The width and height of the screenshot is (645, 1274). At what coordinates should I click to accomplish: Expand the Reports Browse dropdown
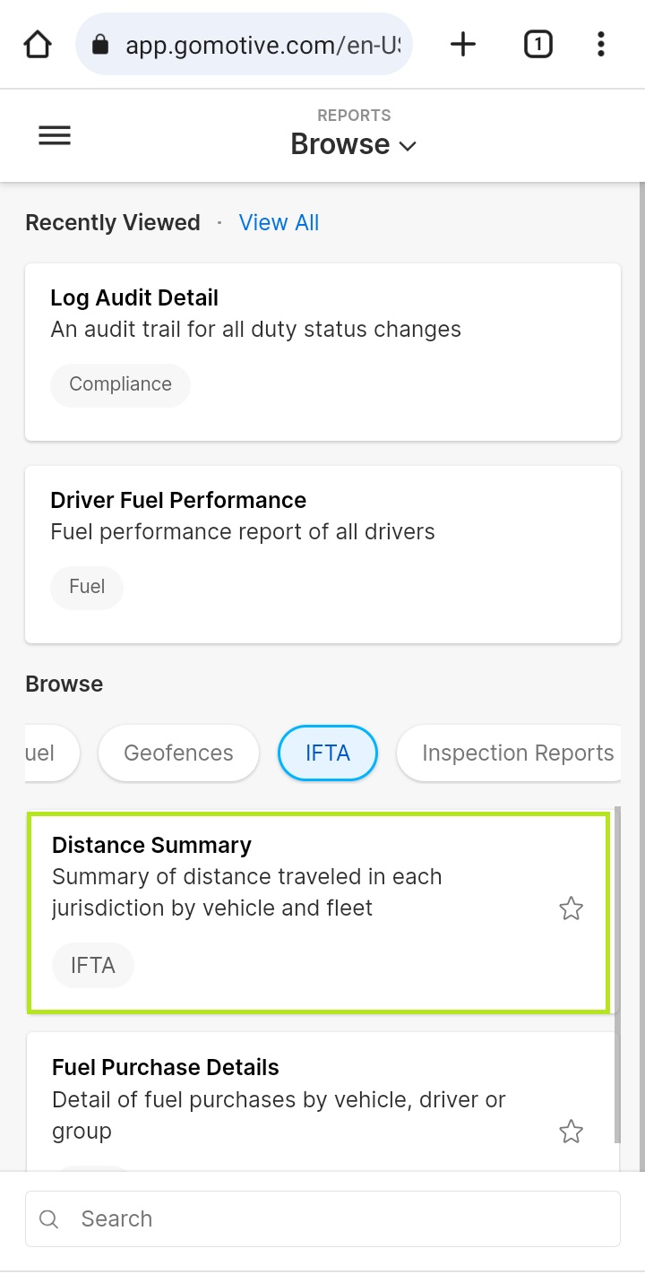pos(354,143)
